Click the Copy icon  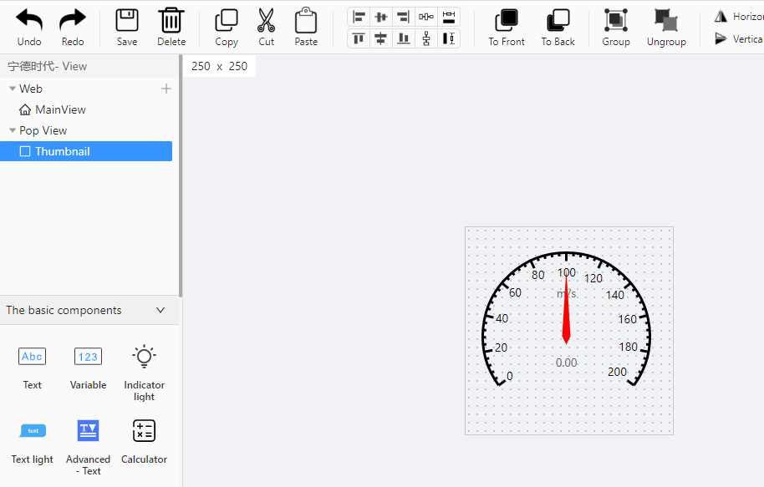(227, 20)
